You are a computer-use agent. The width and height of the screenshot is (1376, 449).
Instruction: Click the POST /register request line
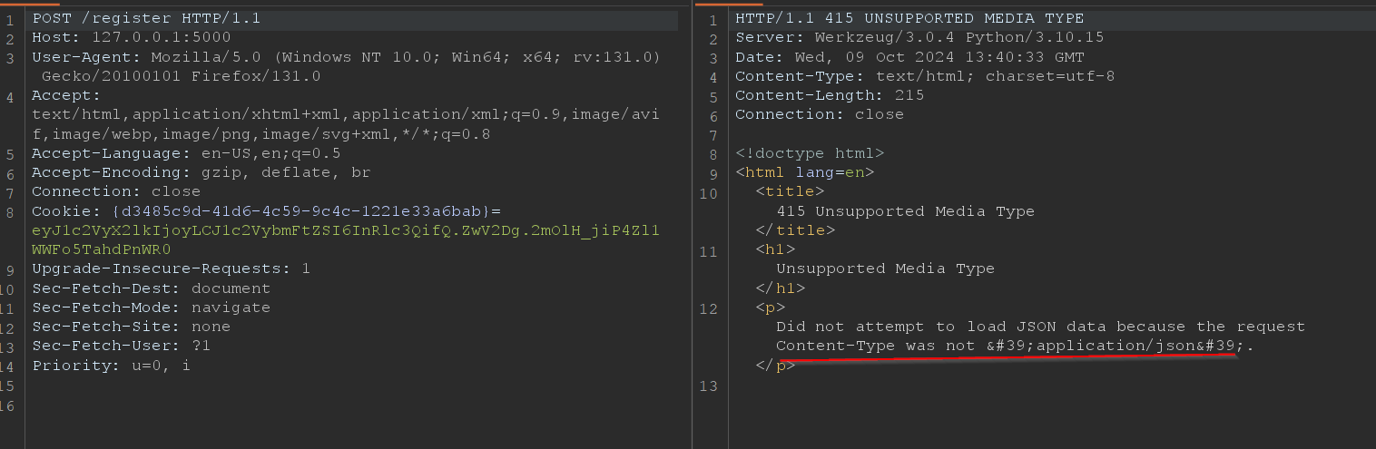[x=146, y=18]
